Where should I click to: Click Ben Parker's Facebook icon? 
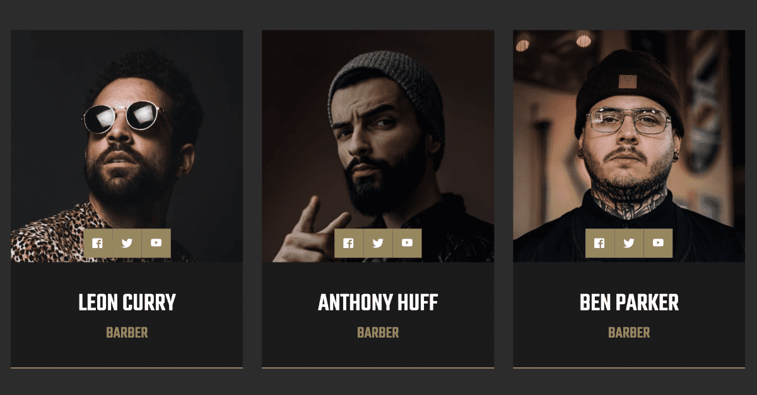600,243
